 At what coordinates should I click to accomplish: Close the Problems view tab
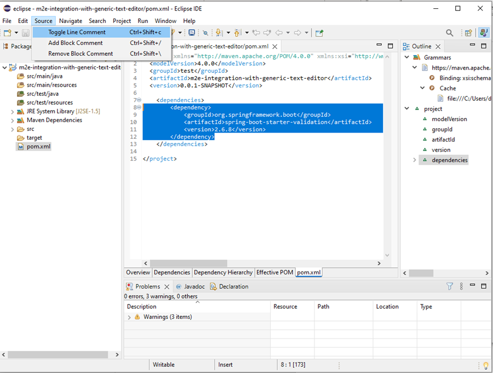[x=167, y=286]
